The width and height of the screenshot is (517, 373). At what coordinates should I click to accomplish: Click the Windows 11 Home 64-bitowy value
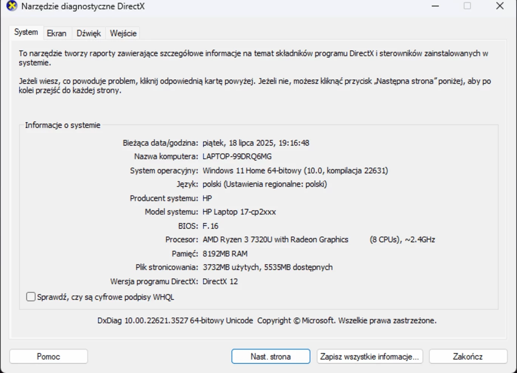[x=295, y=170]
